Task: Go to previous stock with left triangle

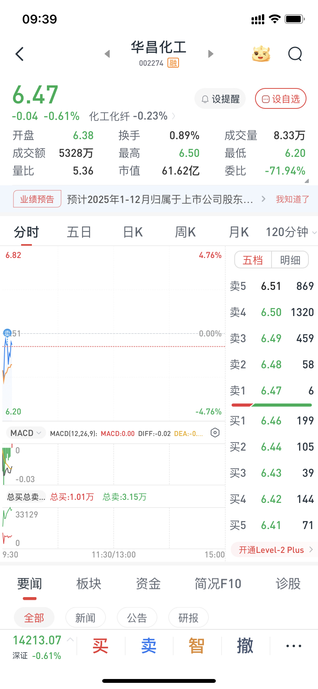Action: point(108,54)
